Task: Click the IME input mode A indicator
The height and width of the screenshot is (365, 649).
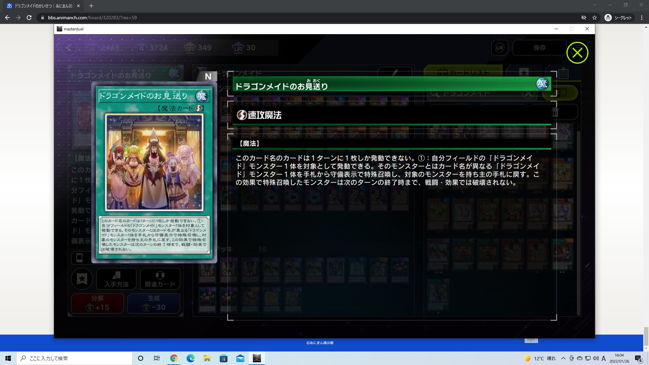Action: click(x=603, y=358)
